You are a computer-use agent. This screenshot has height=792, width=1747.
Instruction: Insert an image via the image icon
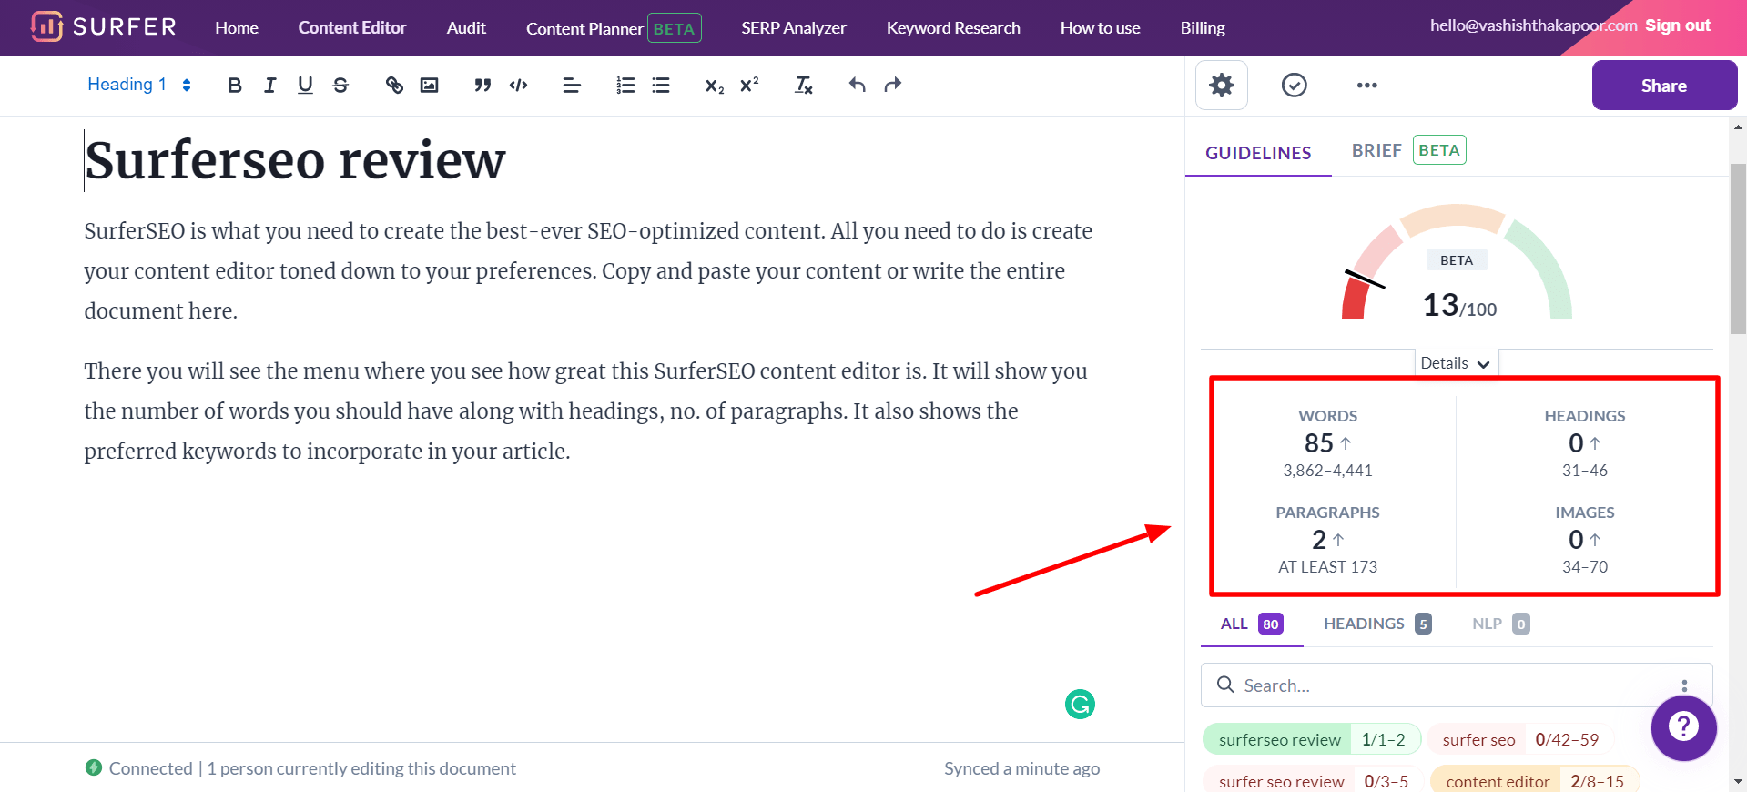pos(429,85)
